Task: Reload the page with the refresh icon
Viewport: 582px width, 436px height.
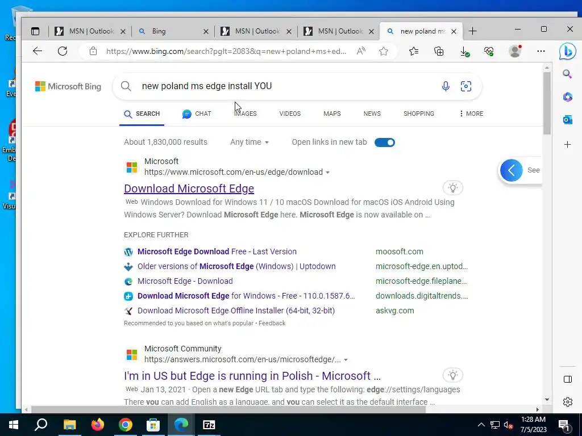Action: pyautogui.click(x=63, y=51)
